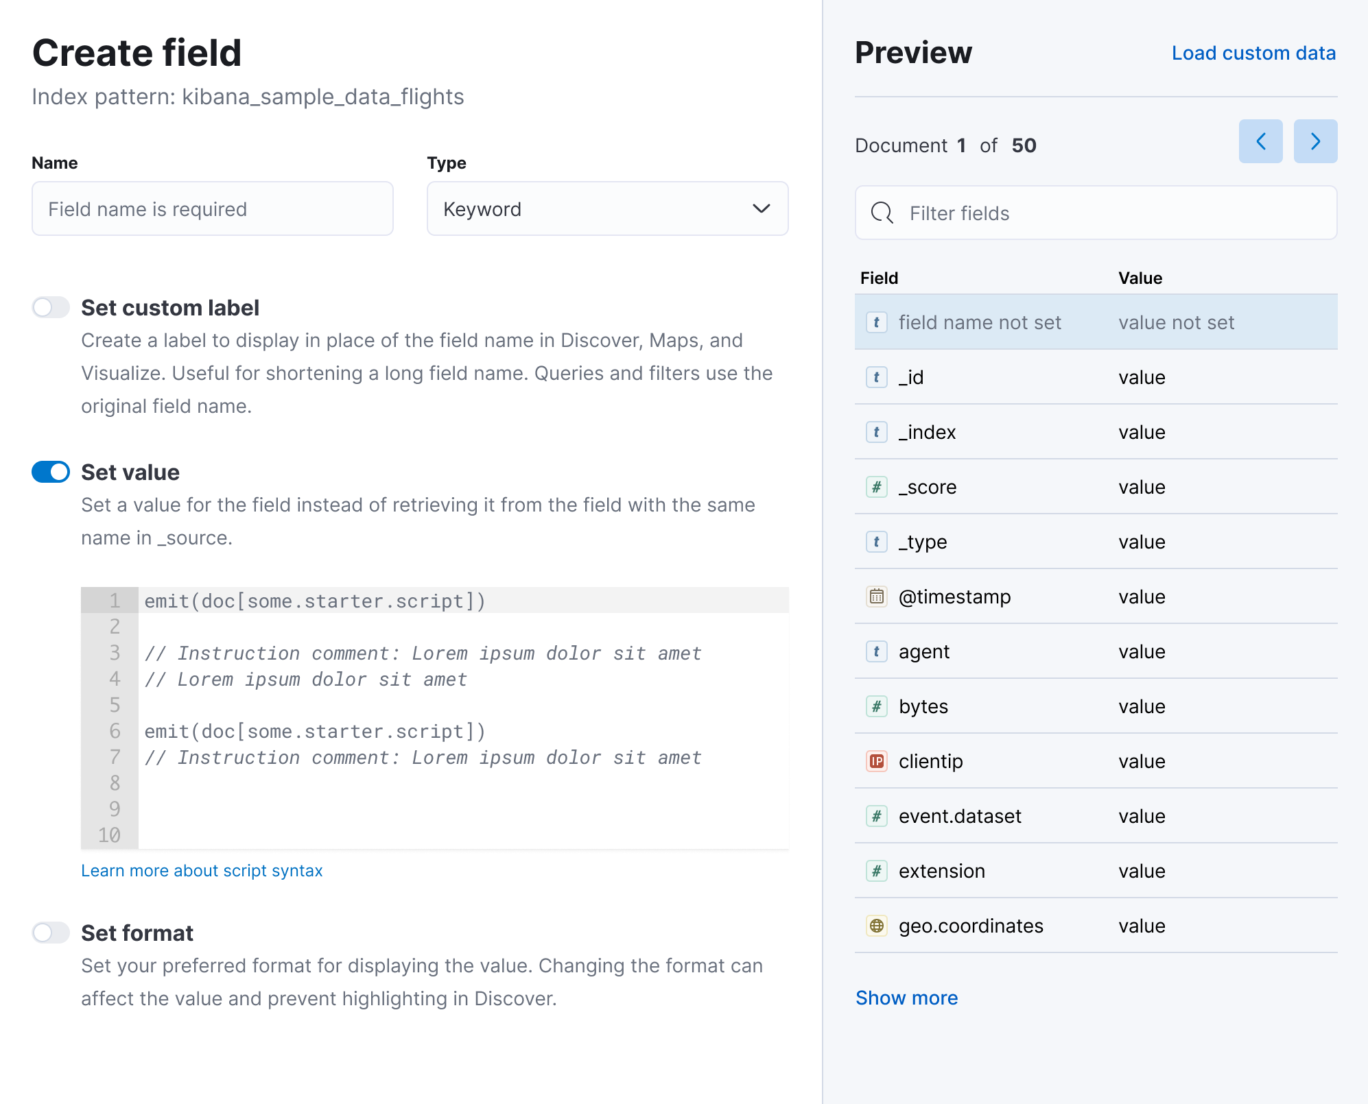
Task: Open Learn more about script syntax
Action: (202, 870)
